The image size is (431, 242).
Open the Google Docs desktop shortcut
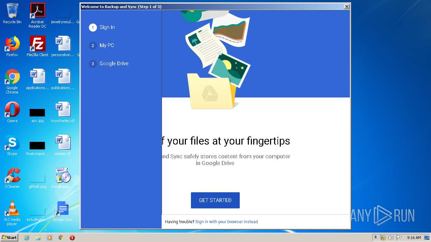[x=63, y=211]
